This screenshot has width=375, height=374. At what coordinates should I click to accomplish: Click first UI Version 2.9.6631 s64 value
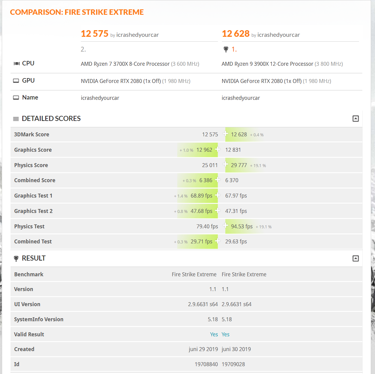point(203,304)
